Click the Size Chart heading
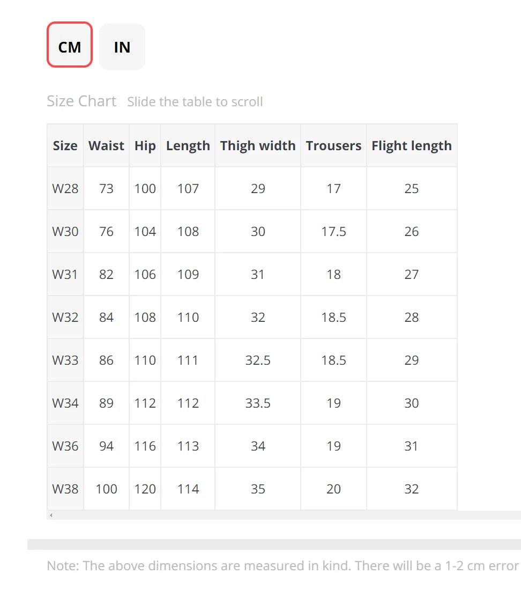Image resolution: width=521 pixels, height=589 pixels. pos(81,101)
